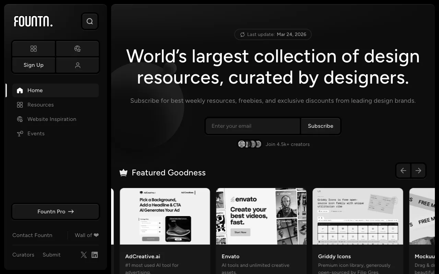Click the Home house icon
Image resolution: width=439 pixels, height=274 pixels.
pos(20,90)
